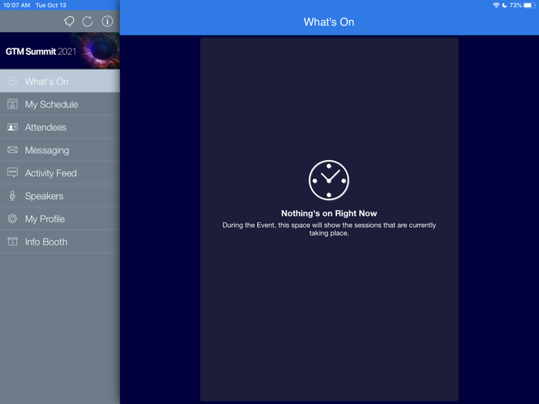Tap the large clock icon in the empty state
This screenshot has height=404, width=539.
click(329, 180)
